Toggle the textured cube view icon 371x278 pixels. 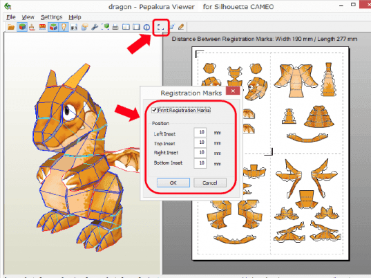pyautogui.click(x=22, y=27)
